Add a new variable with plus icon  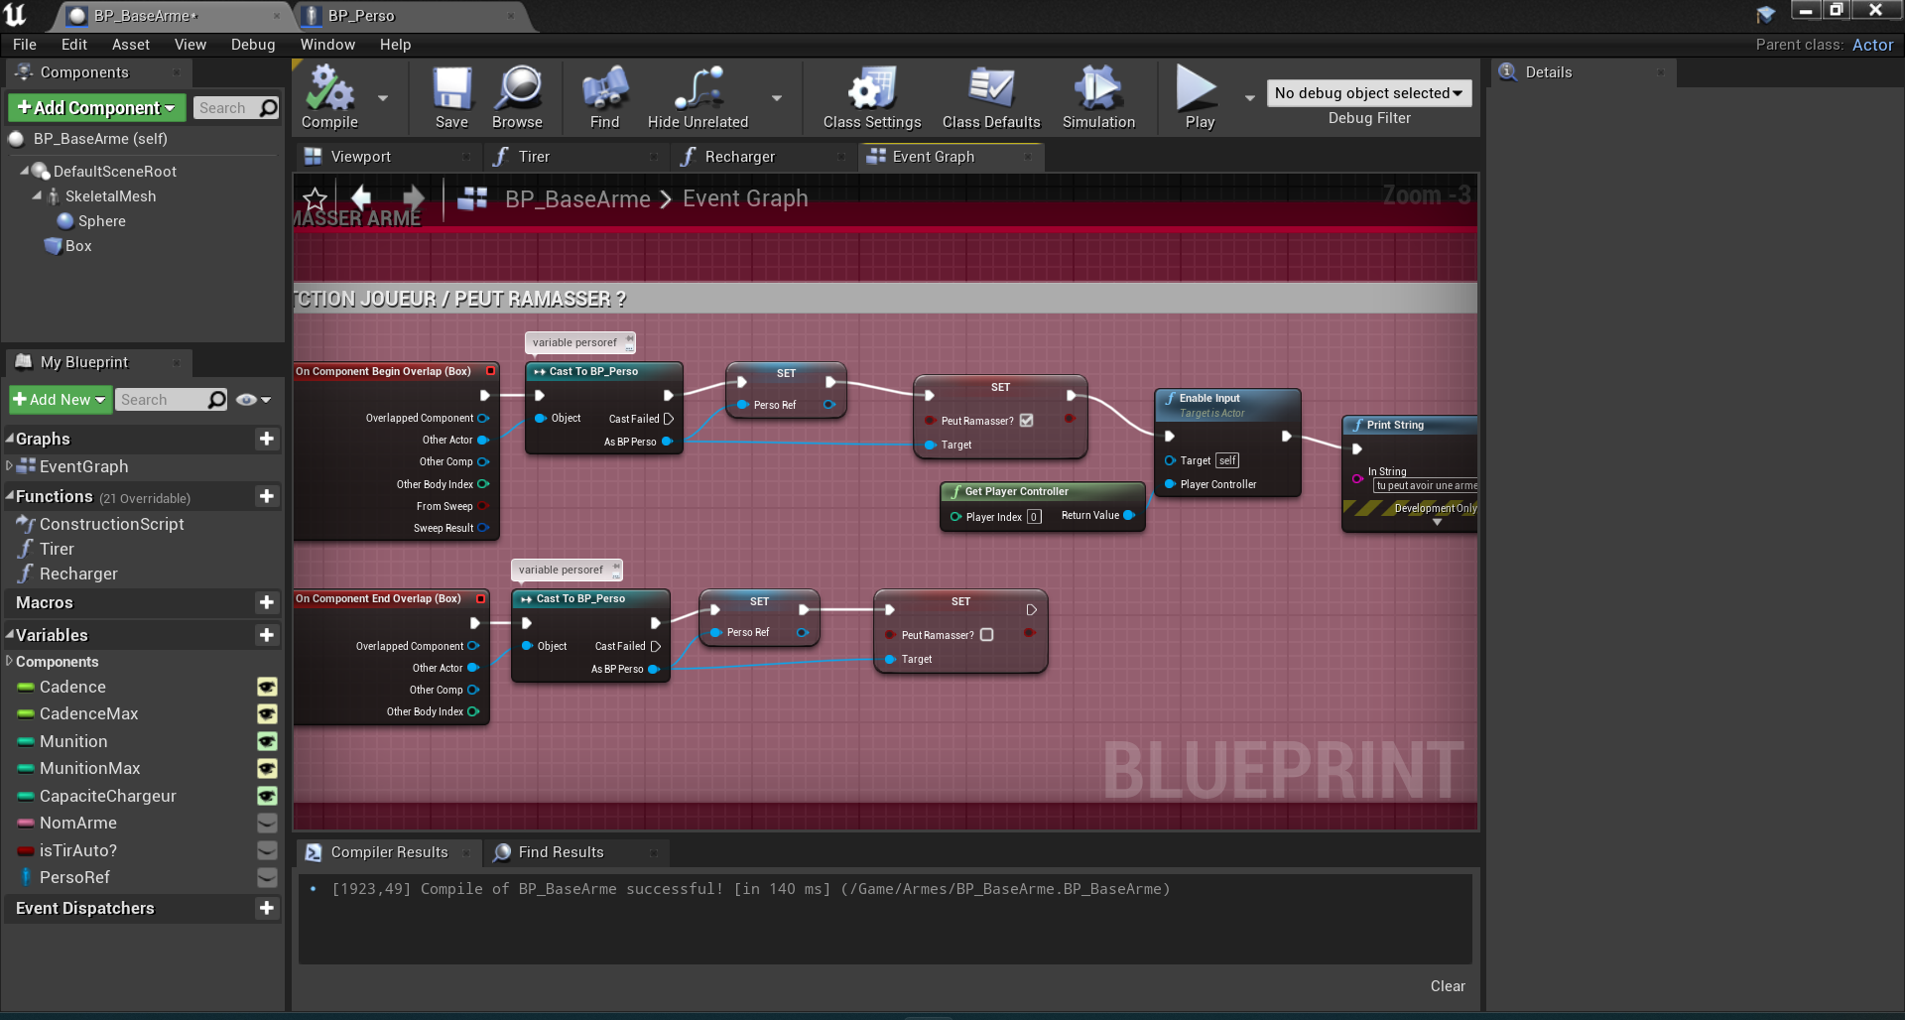pyautogui.click(x=266, y=635)
